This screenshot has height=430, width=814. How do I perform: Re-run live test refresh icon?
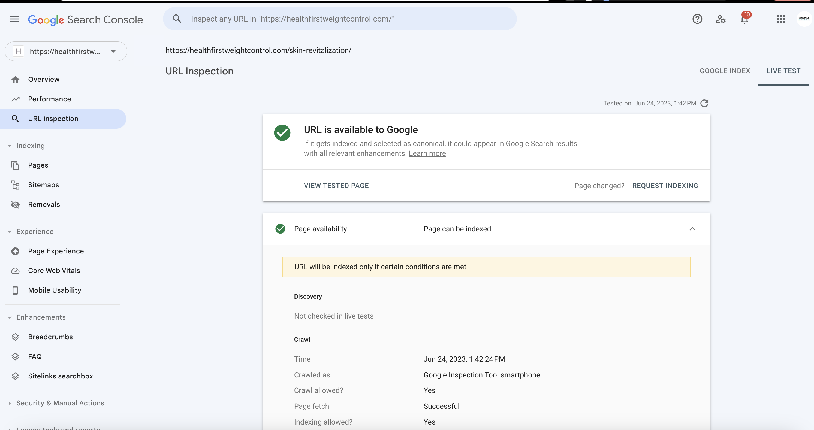click(704, 103)
